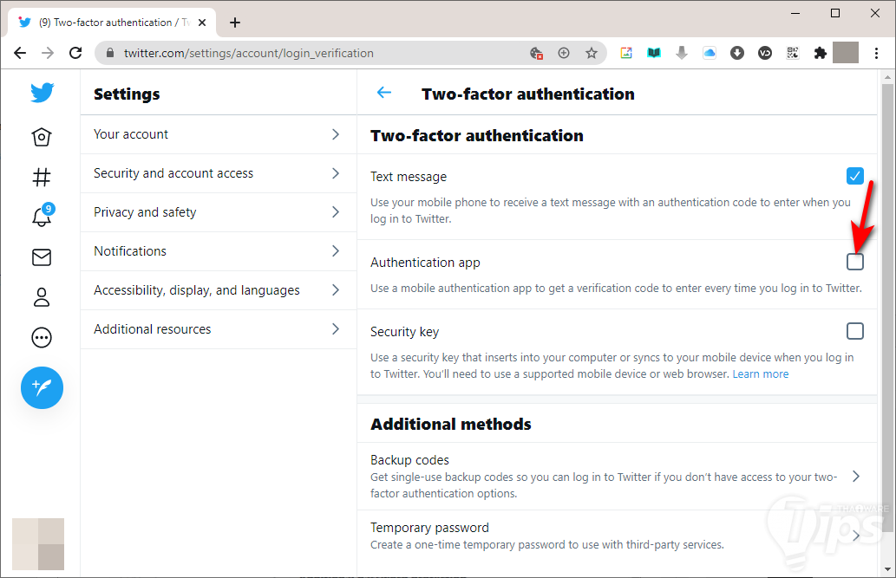Select Accessibility, display, and languages
The image size is (896, 578).
pos(218,290)
